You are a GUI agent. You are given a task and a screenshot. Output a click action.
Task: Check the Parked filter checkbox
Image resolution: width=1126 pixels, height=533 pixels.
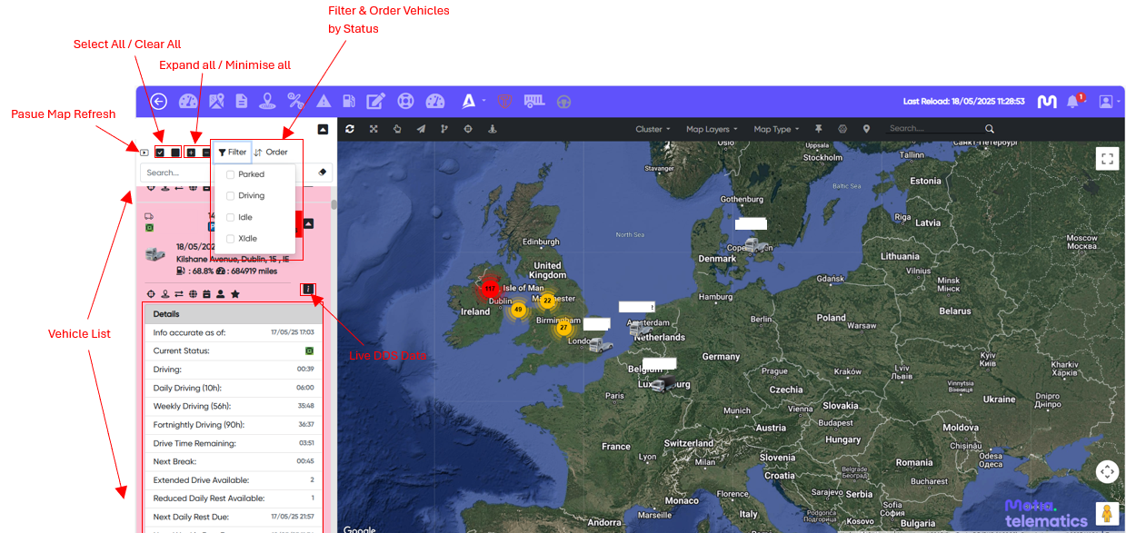(231, 174)
